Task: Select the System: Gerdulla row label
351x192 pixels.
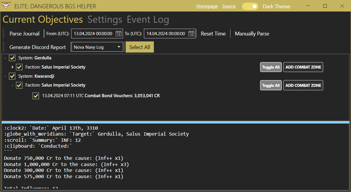Action: (x=35, y=58)
